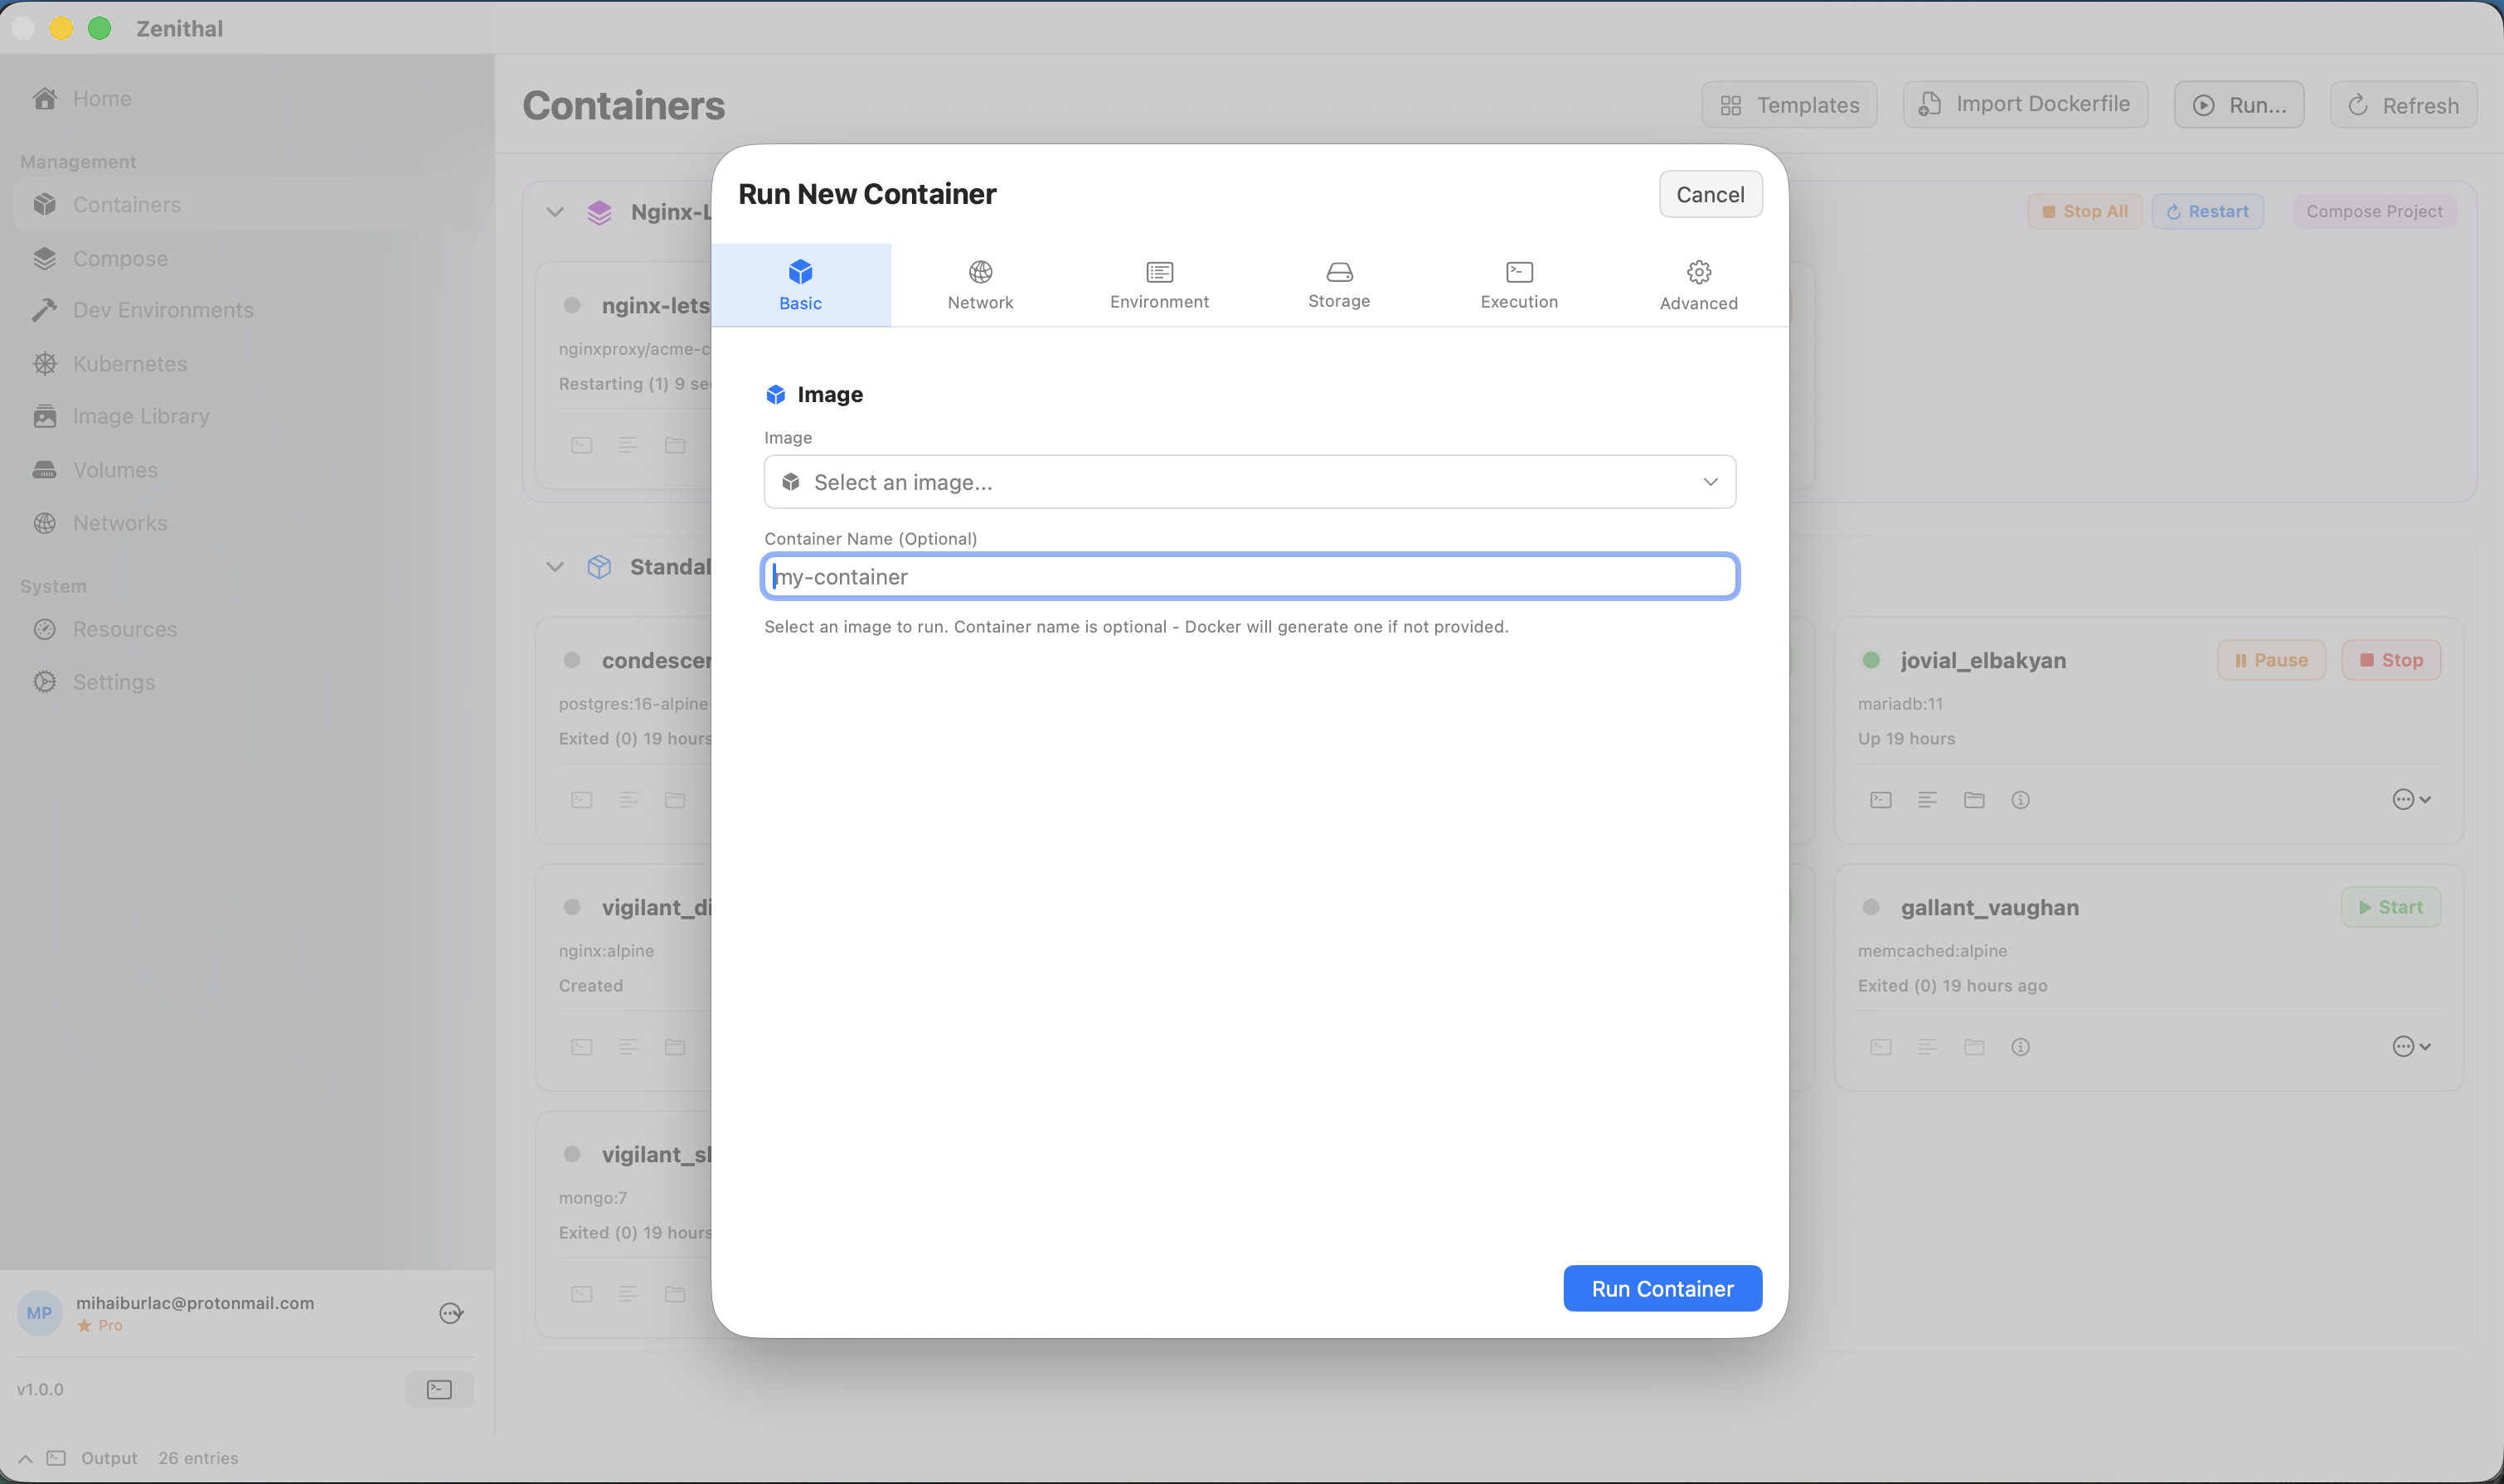Image resolution: width=2504 pixels, height=1484 pixels.
Task: Start the gallant_vaughan container
Action: point(2390,907)
